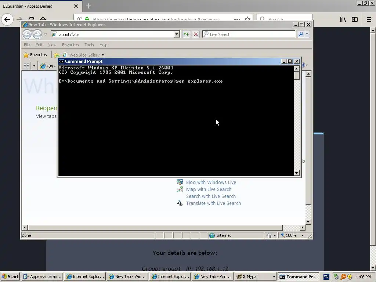Open IE View menu
The width and height of the screenshot is (376, 282).
click(x=52, y=45)
